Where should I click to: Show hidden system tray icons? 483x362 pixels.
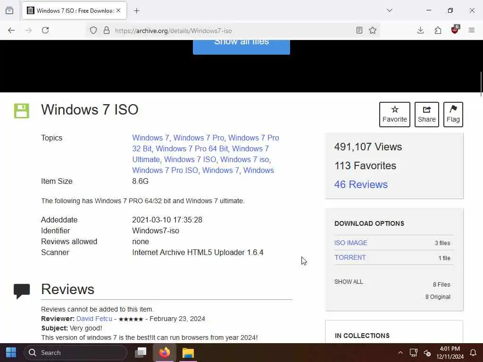pyautogui.click(x=400, y=353)
